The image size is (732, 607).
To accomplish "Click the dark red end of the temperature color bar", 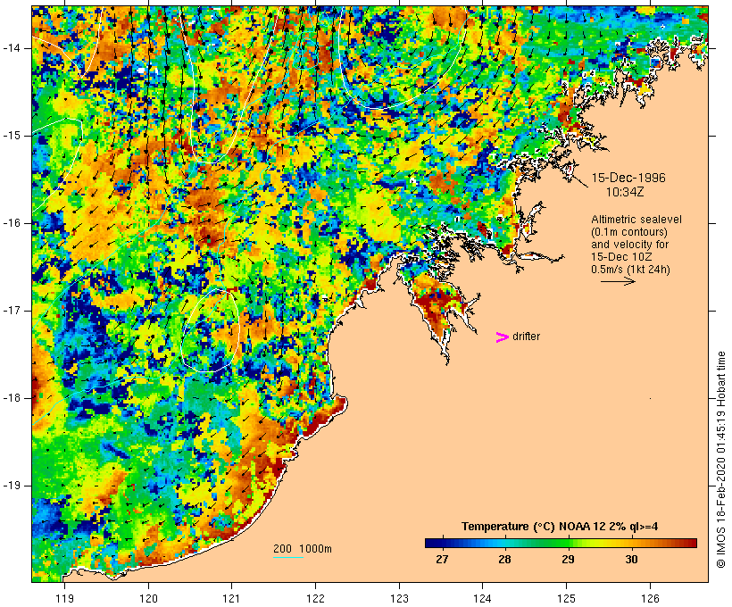I will (690, 543).
